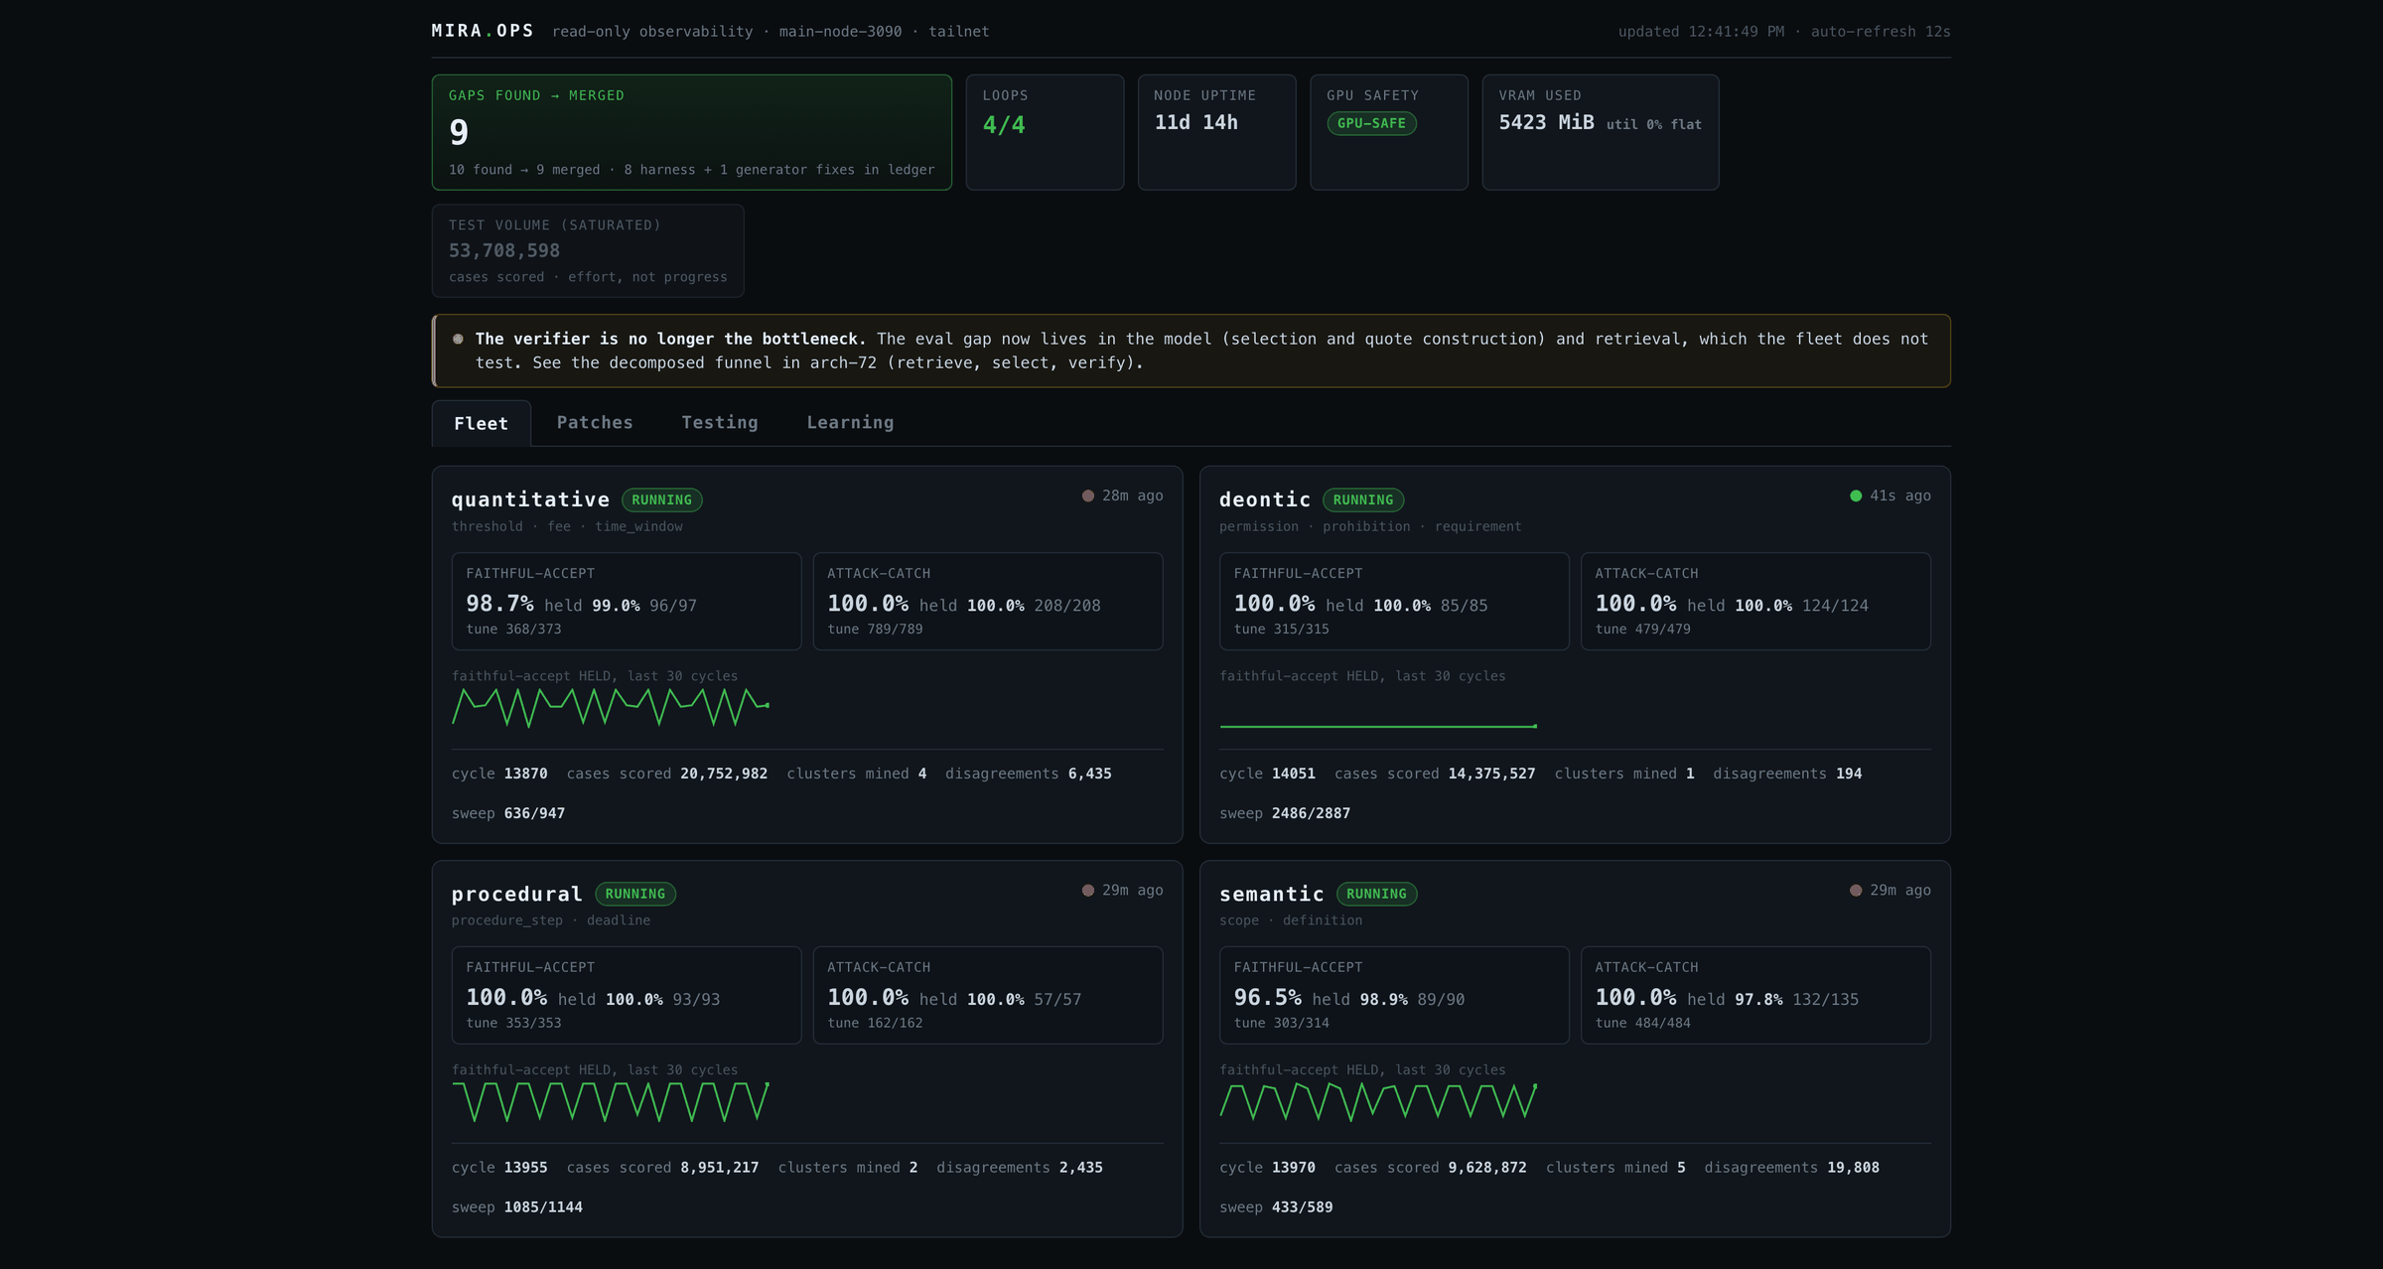Click the auto-refresh 12s label

[1881, 32]
